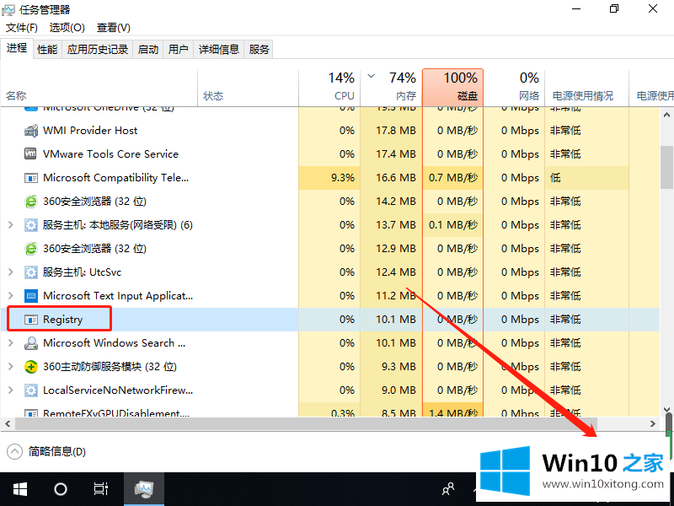Image resolution: width=674 pixels, height=506 pixels.
Task: Click the 0.7 MB/秒 disk value
Action: pos(453,178)
